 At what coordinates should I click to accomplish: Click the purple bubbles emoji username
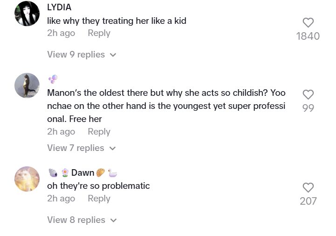pyautogui.click(x=53, y=79)
